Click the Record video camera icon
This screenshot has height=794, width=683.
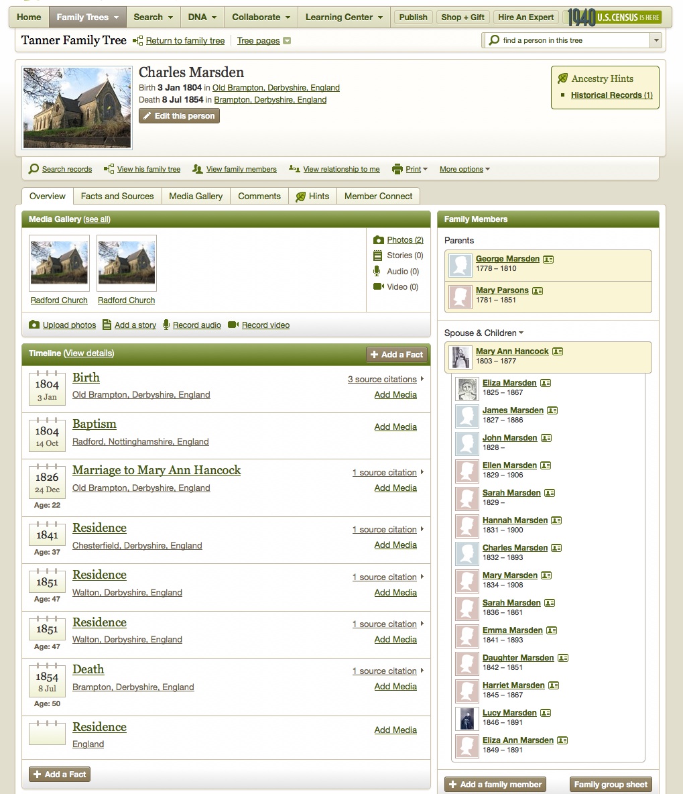(232, 325)
